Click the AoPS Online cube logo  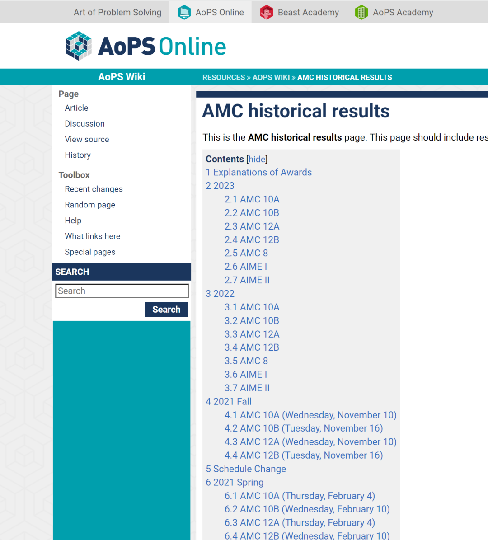[x=79, y=46]
